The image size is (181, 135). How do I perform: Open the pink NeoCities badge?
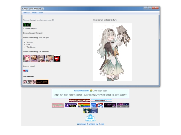click(58, 105)
